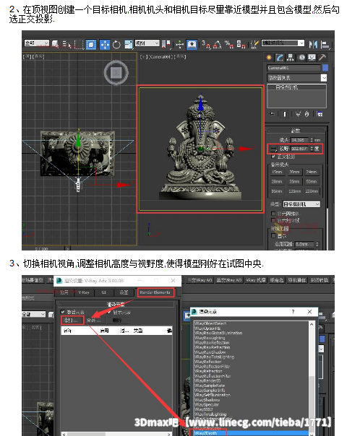Click the ViewCube in the top viewport
This screenshot has width=360, height=436.
tap(116, 73)
